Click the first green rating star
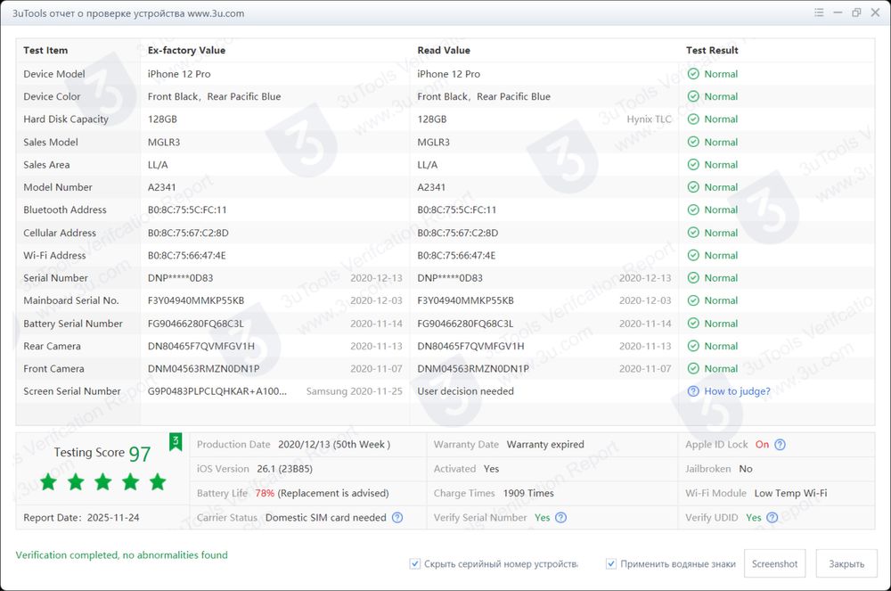This screenshot has height=591, width=891. (49, 482)
